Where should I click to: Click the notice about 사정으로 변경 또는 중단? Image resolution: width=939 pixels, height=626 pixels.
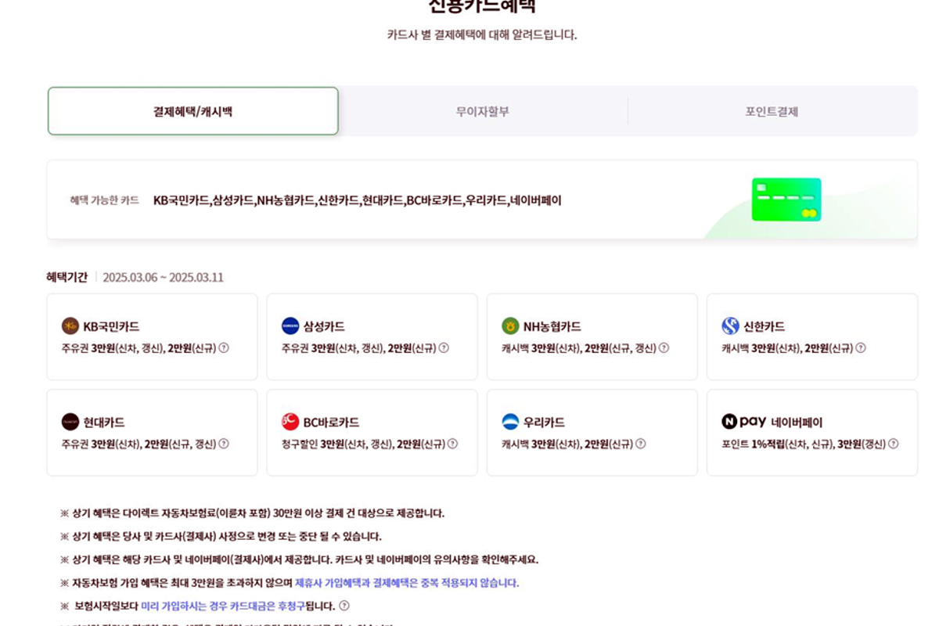click(x=221, y=537)
